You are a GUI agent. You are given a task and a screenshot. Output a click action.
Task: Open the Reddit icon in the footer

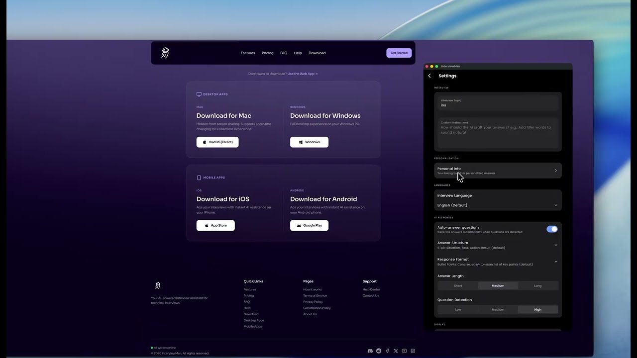379,351
